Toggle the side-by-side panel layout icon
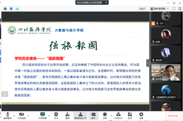This screenshot has width=183, height=121. (180, 9)
